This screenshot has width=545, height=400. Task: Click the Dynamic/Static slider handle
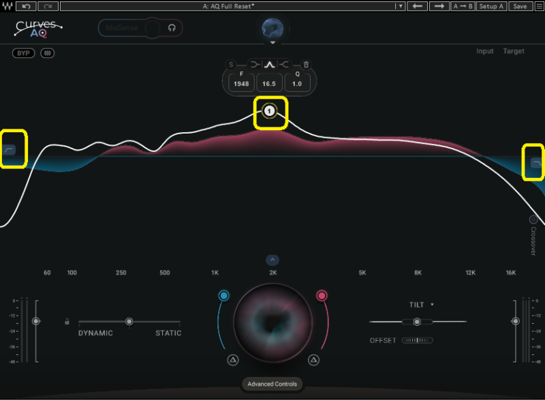click(129, 321)
